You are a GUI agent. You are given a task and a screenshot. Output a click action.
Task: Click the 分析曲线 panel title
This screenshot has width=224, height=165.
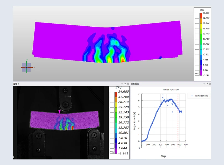click(x=135, y=84)
